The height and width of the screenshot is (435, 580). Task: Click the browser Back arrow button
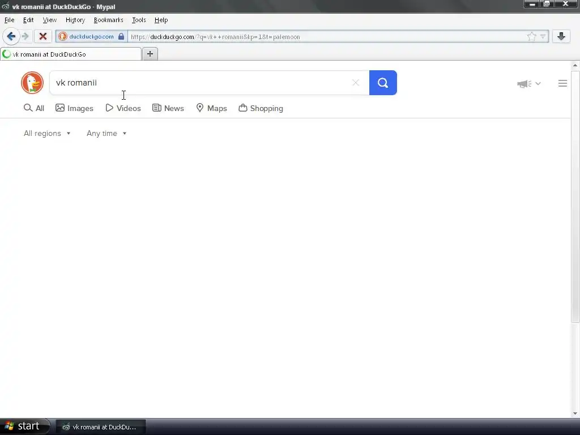11,36
